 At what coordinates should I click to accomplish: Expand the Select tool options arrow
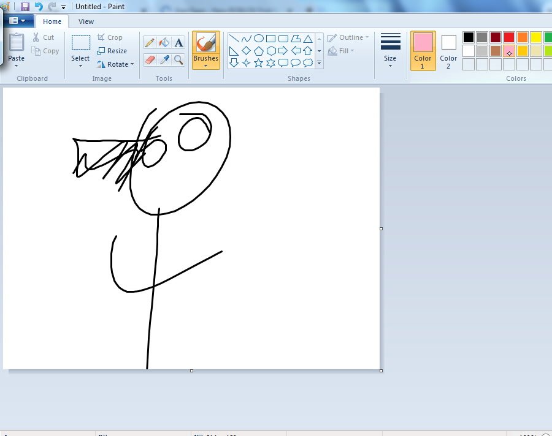[x=80, y=66]
